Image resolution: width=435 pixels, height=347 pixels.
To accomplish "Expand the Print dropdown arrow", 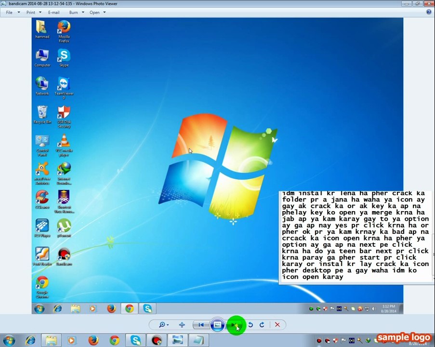I will [40, 12].
